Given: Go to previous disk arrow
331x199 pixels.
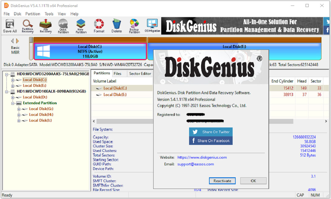Looking at the screenshot, I should (x=12, y=41).
